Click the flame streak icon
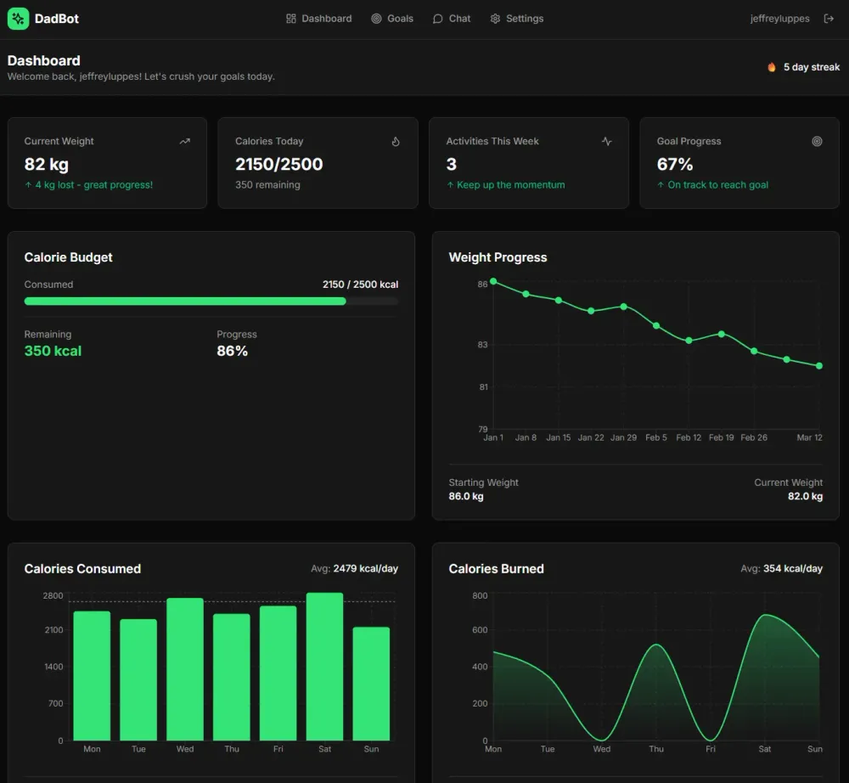The image size is (849, 783). pyautogui.click(x=772, y=67)
